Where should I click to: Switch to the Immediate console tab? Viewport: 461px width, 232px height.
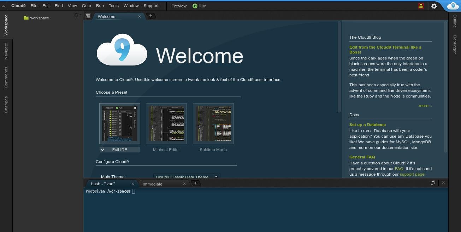point(153,184)
